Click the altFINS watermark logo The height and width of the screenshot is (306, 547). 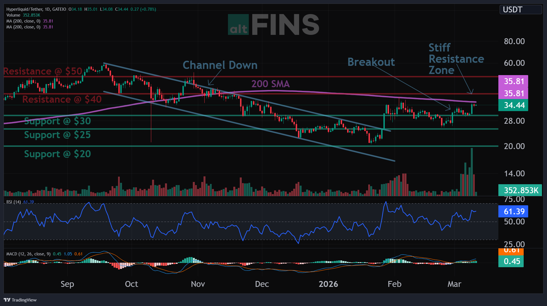pos(273,25)
